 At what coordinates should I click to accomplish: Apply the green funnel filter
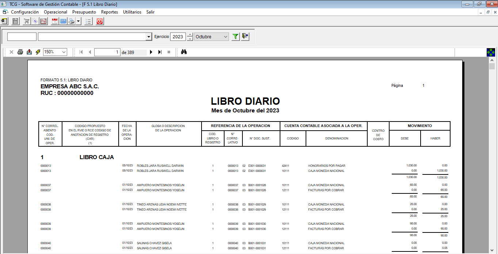click(x=235, y=36)
